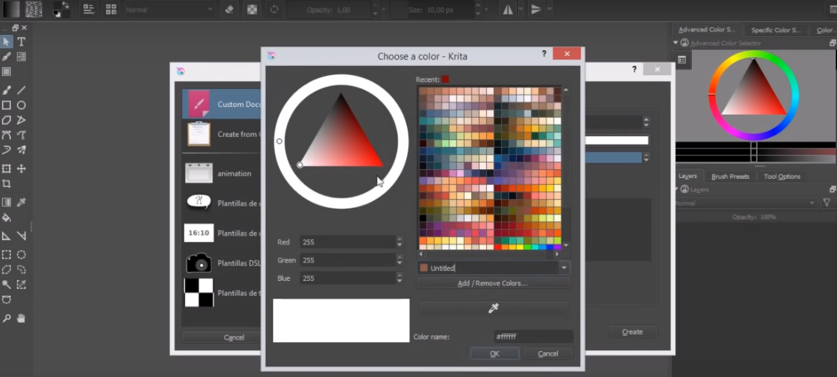This screenshot has height=377, width=837.
Task: Select the Rectangular Selection tool
Action: pyautogui.click(x=6, y=255)
